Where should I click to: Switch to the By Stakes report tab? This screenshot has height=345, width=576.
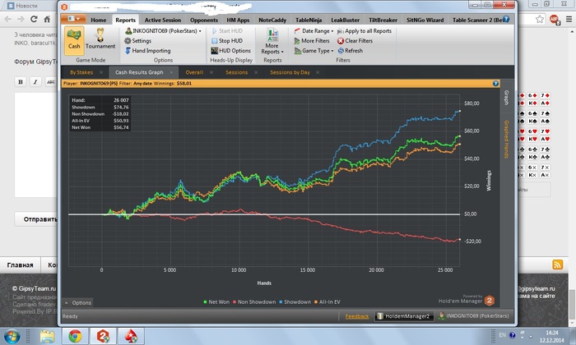81,72
